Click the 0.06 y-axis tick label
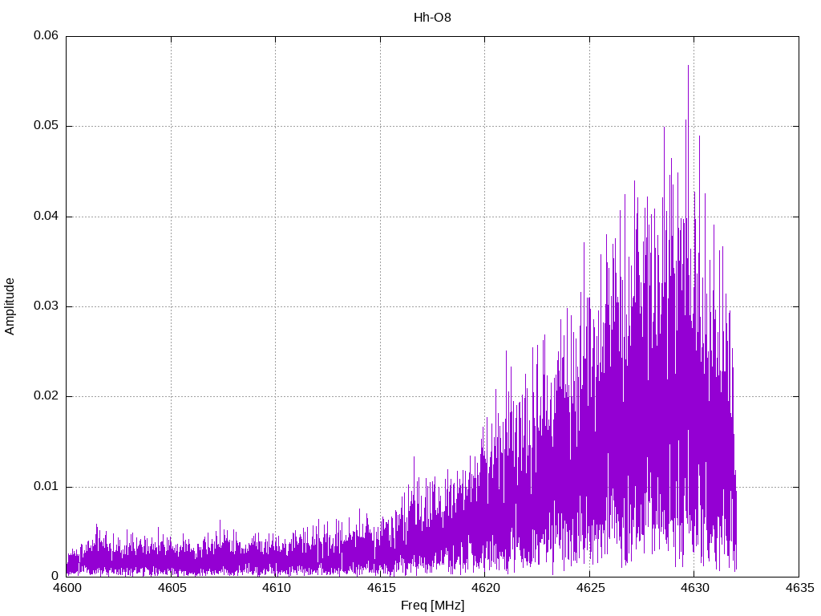821x616 pixels. click(x=46, y=35)
